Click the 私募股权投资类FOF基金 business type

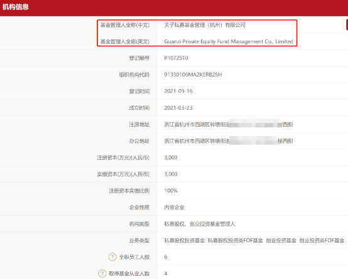(236, 240)
